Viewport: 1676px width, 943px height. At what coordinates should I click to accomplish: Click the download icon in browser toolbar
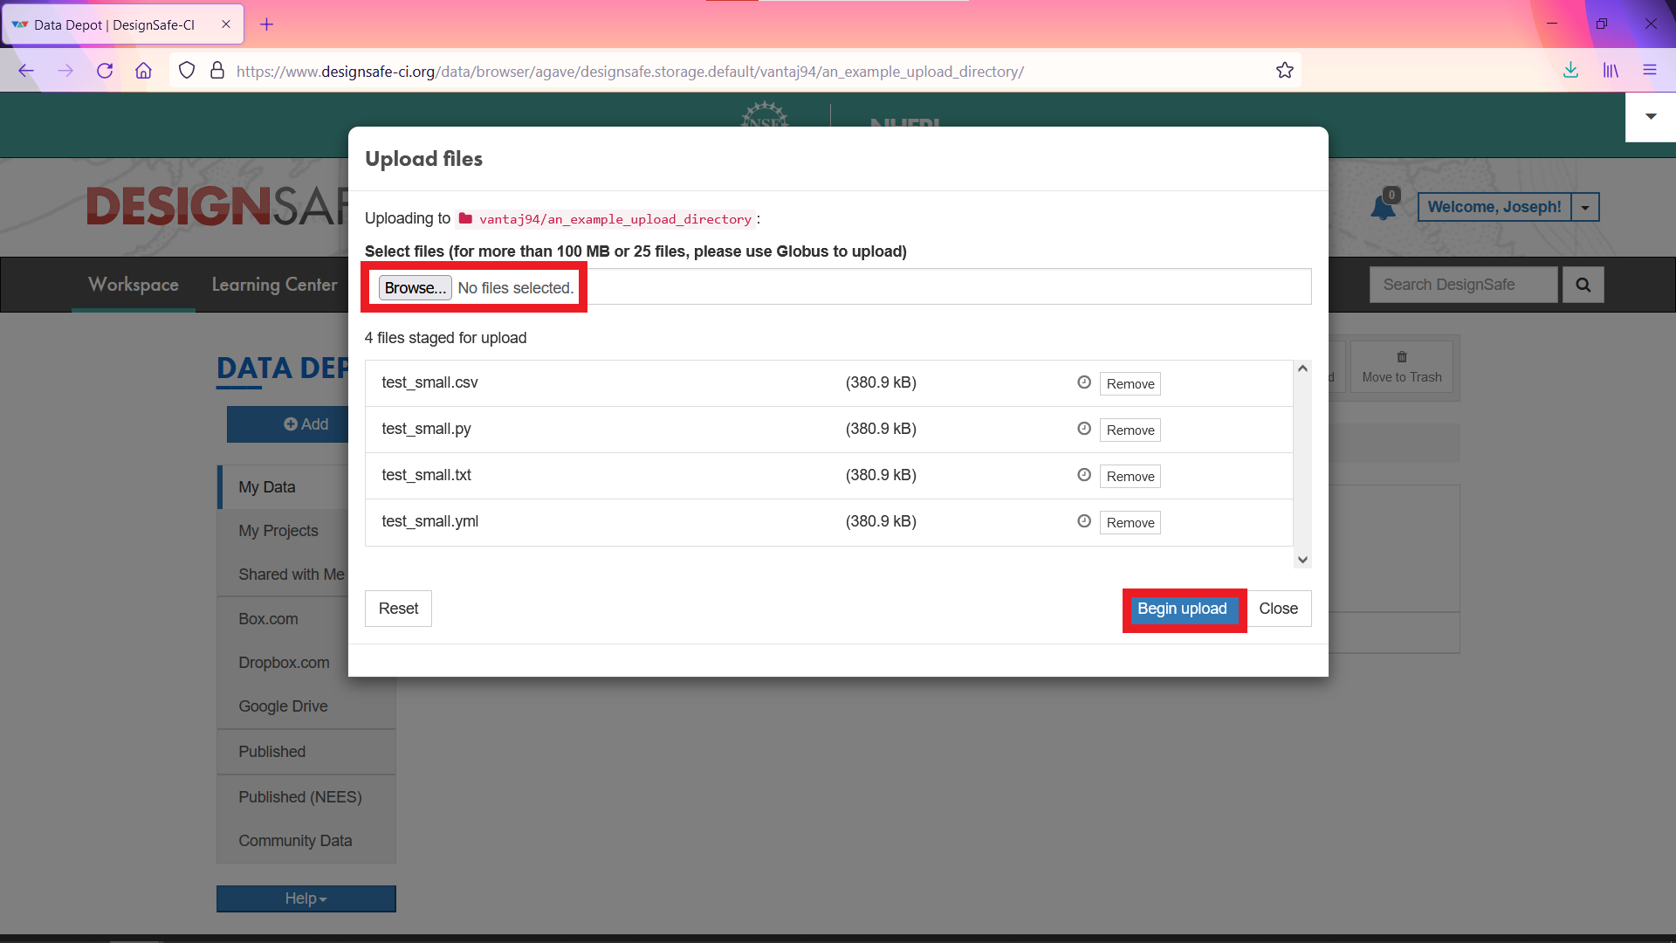(x=1570, y=72)
